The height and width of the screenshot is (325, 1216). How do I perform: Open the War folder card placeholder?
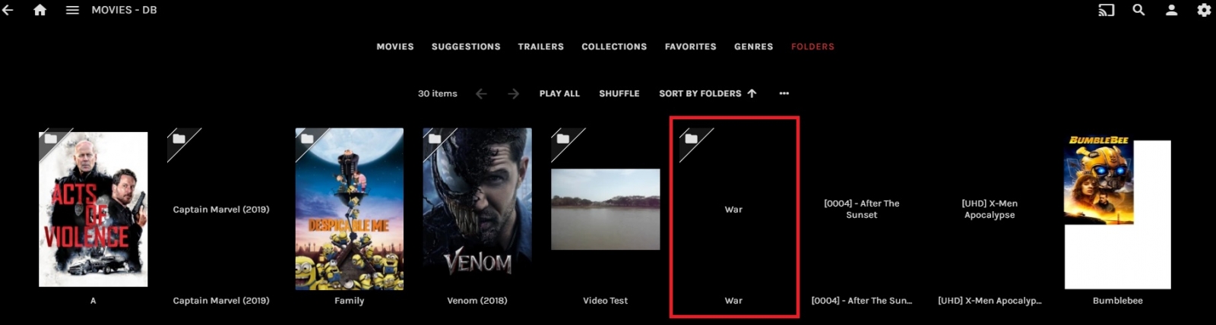click(x=733, y=209)
